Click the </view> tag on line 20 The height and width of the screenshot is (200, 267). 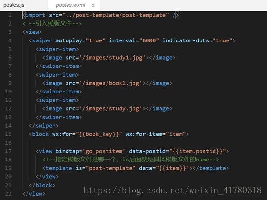47,177
